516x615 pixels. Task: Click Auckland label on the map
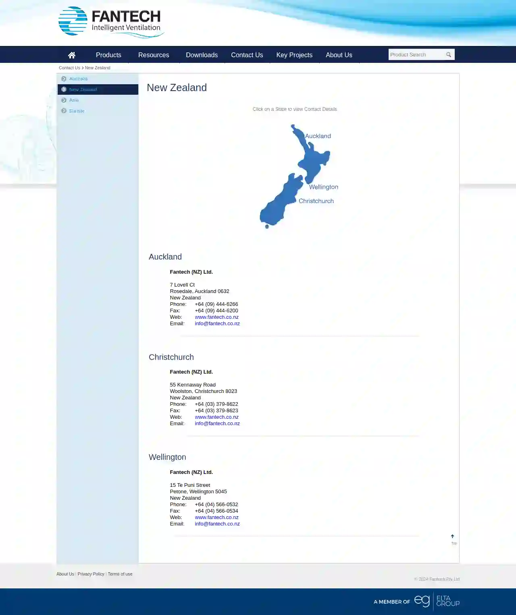pos(318,136)
